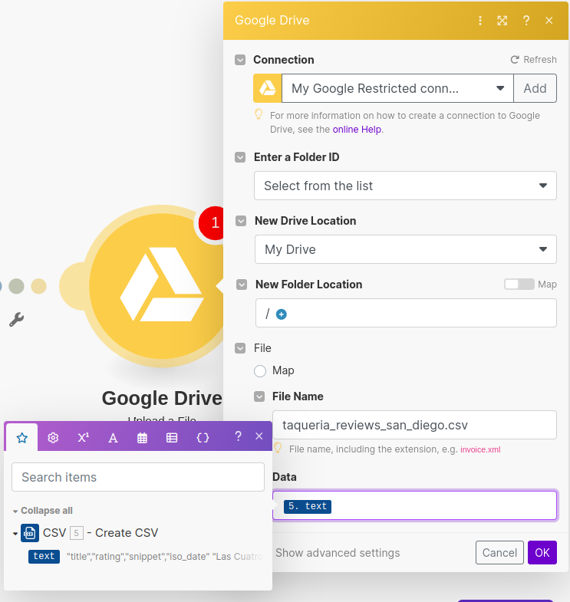Viewport: 570px width, 602px height.
Task: Click the Refresh connection link
Action: tap(533, 60)
